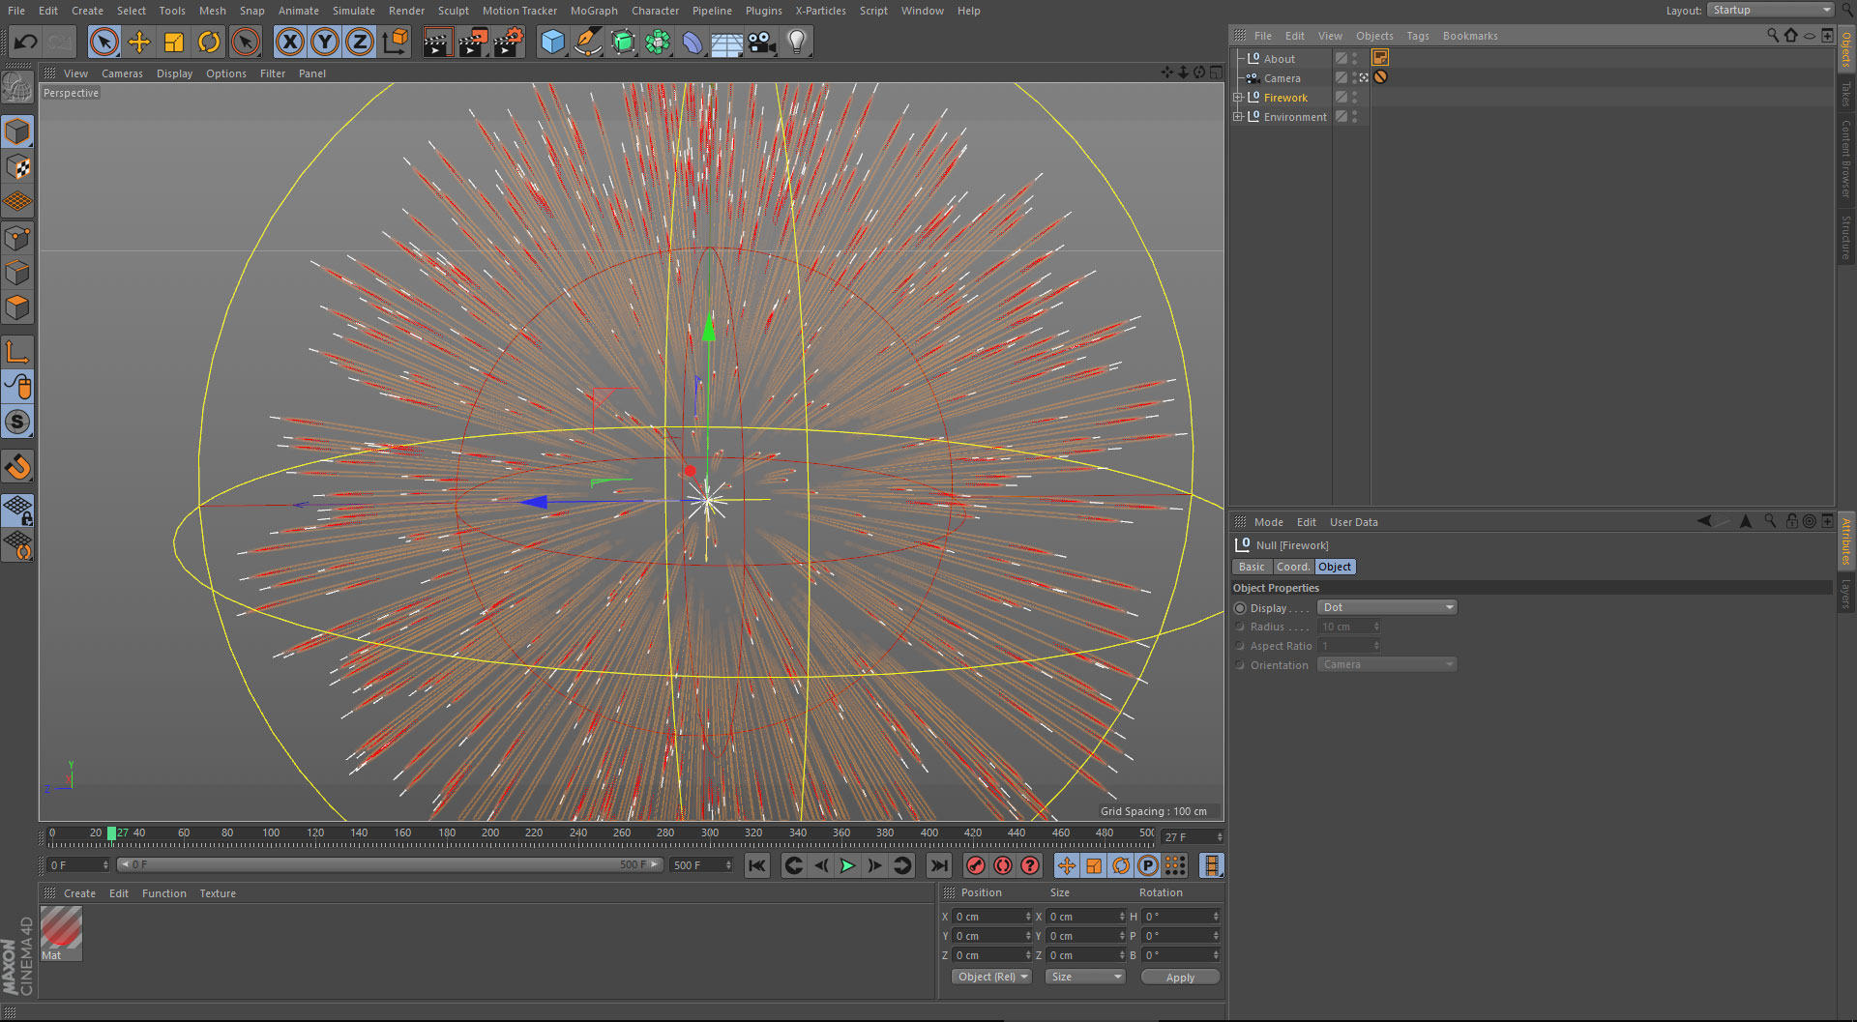Select the About object

pos(1279,59)
